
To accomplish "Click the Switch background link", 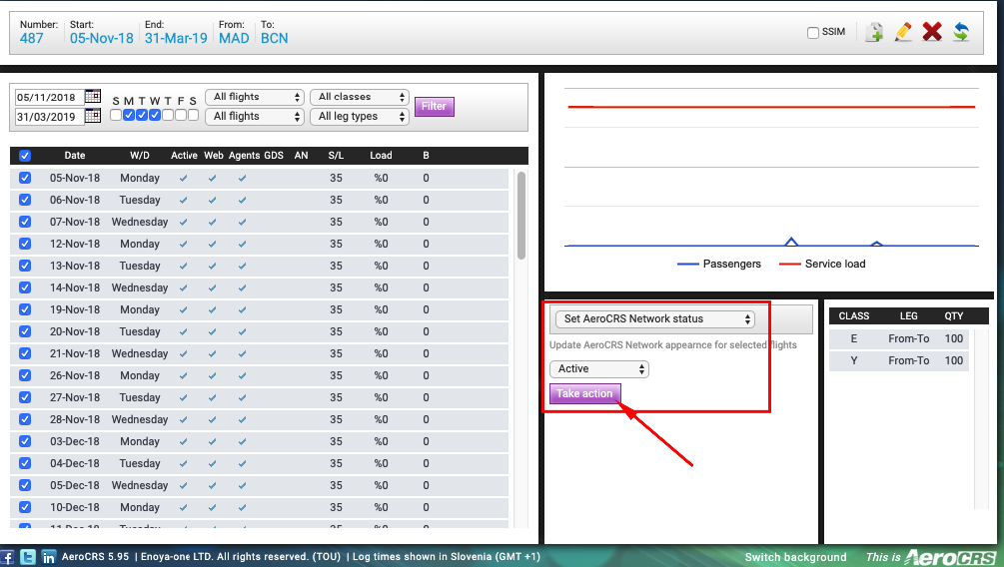I will point(795,557).
